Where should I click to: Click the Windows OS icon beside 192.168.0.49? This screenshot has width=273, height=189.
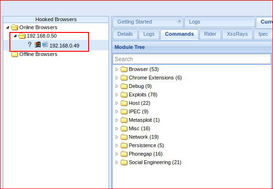(x=37, y=45)
